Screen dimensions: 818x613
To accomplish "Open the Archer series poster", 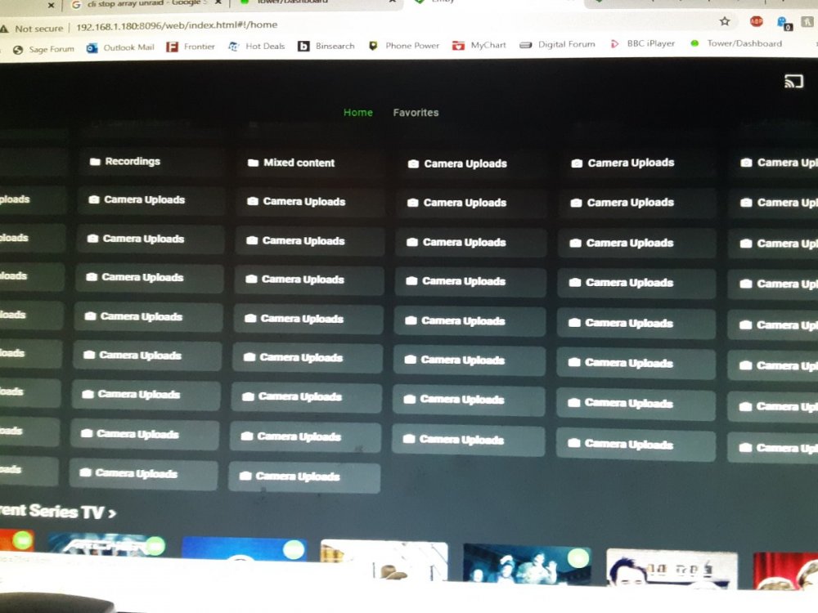I will pos(107,544).
